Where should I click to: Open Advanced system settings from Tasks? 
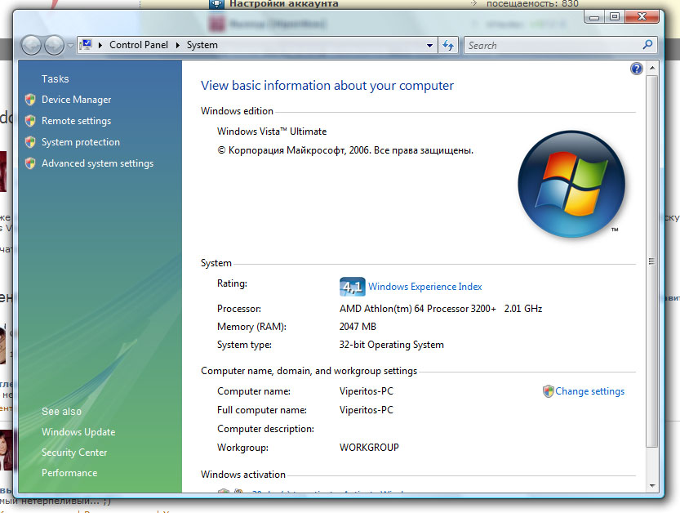[97, 163]
